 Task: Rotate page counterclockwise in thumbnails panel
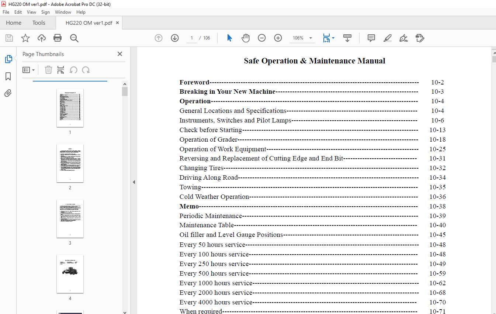click(73, 70)
